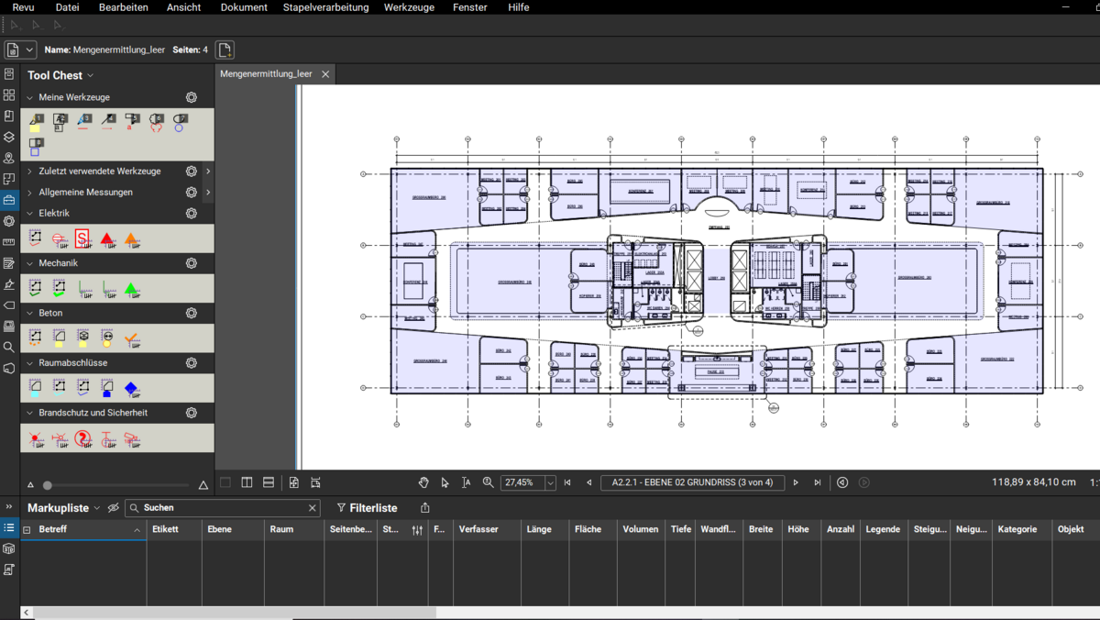This screenshot has height=620, width=1100.
Task: Switch to the Mengenermittlung_leer document tab
Action: [266, 73]
